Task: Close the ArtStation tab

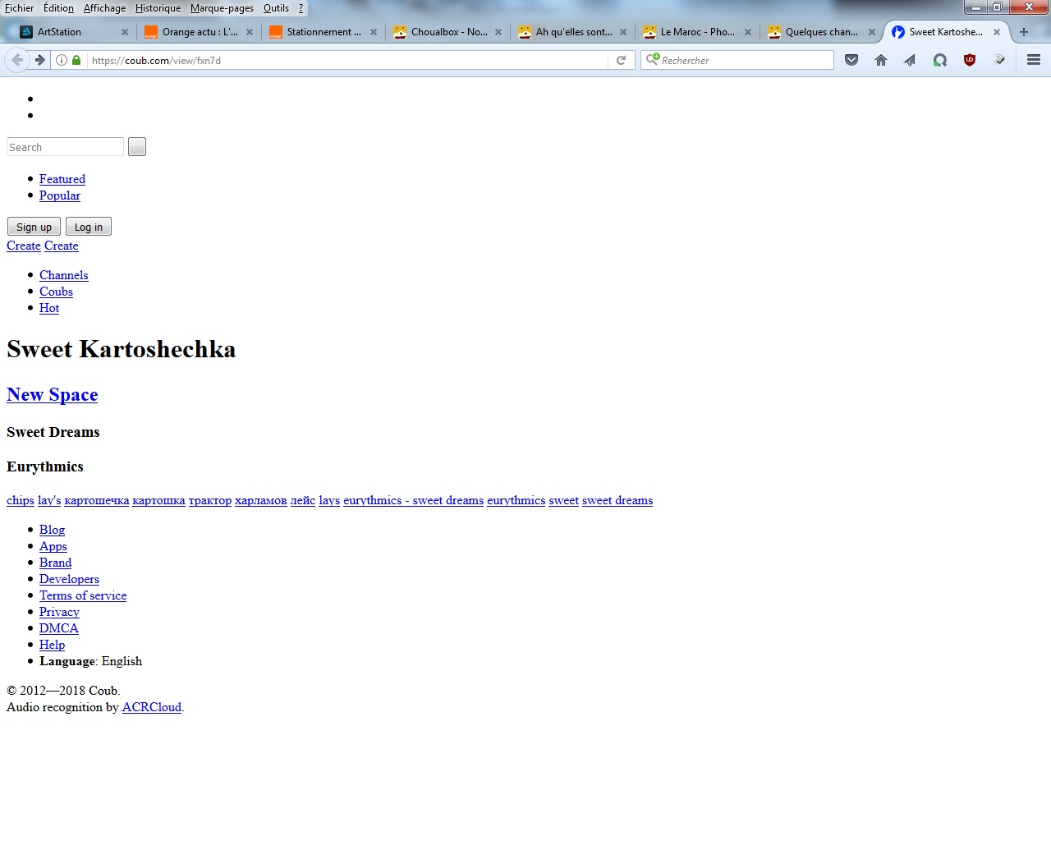Action: coord(125,32)
